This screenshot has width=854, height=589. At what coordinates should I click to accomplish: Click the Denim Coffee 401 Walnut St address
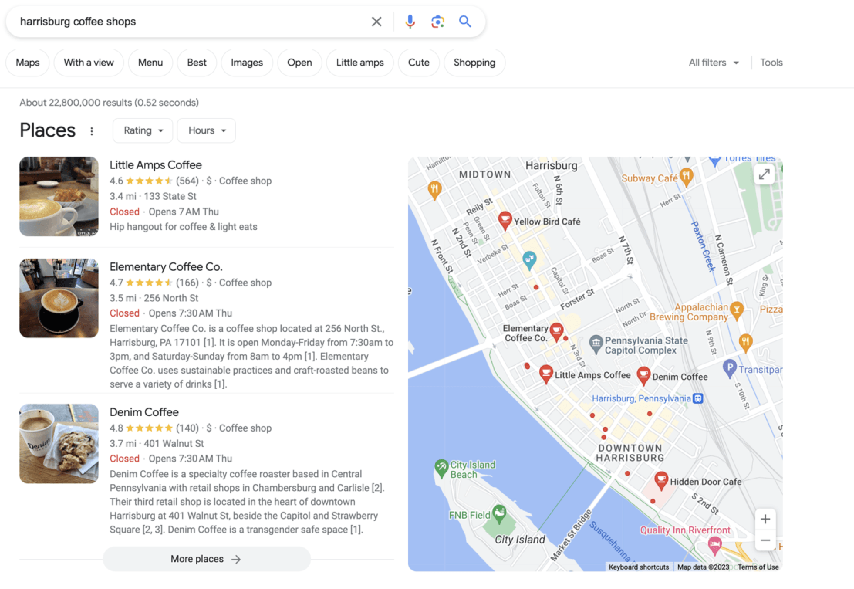174,443
